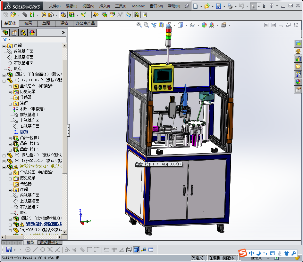Collapse the lsj-0010<1> component node
Image resolution: width=303 pixels, height=262 pixels.
click(x=4, y=81)
